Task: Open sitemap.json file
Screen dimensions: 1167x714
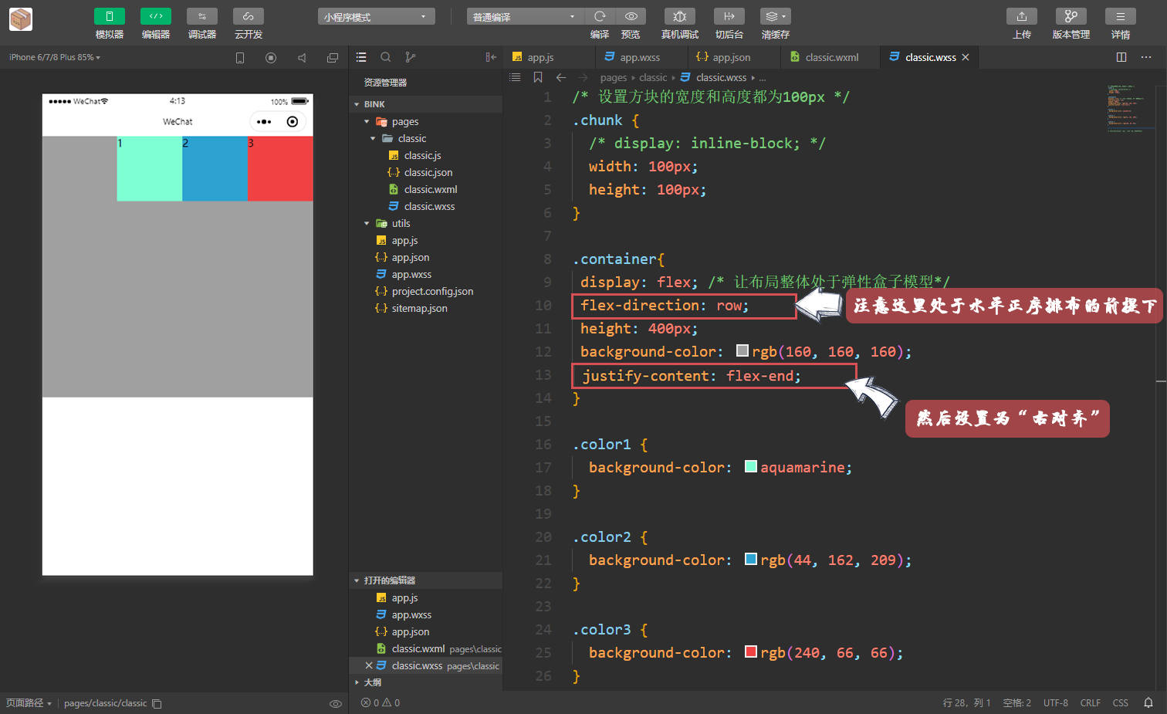Action: pyautogui.click(x=425, y=308)
